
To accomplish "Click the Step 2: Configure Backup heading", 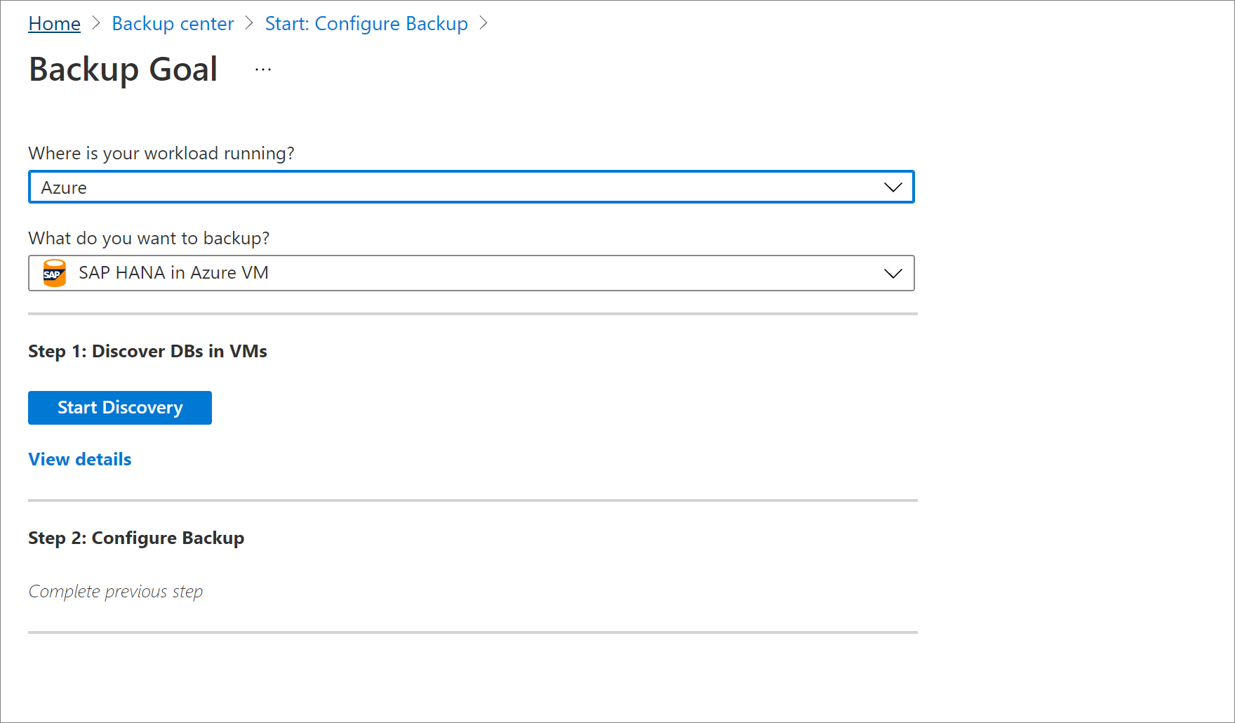I will pos(136,538).
